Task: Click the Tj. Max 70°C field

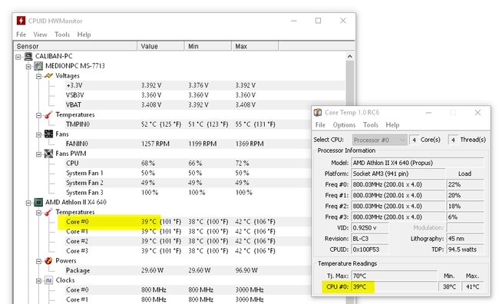Action: click(394, 276)
